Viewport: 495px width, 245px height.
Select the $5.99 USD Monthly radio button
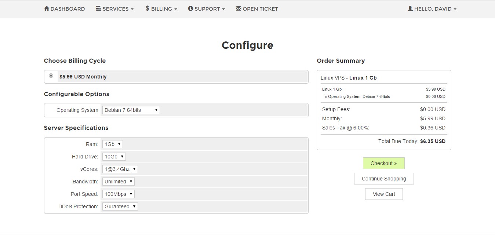point(51,76)
